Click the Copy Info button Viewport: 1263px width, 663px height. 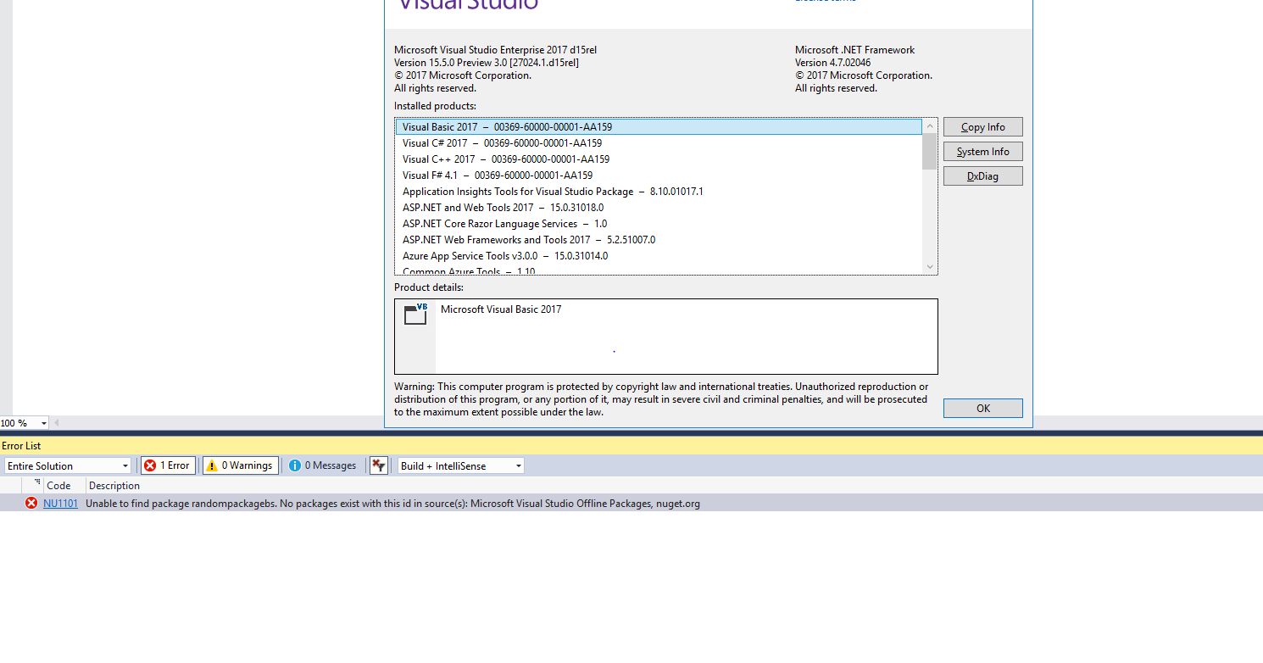(x=982, y=126)
